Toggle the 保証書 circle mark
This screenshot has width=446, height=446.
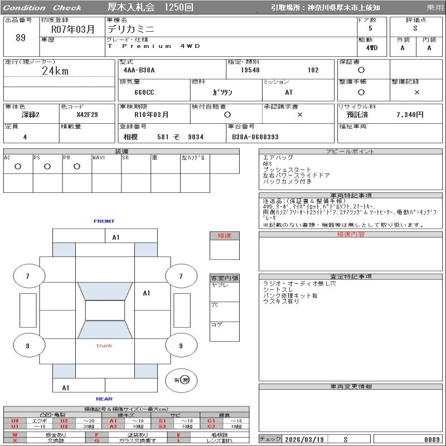(361, 70)
